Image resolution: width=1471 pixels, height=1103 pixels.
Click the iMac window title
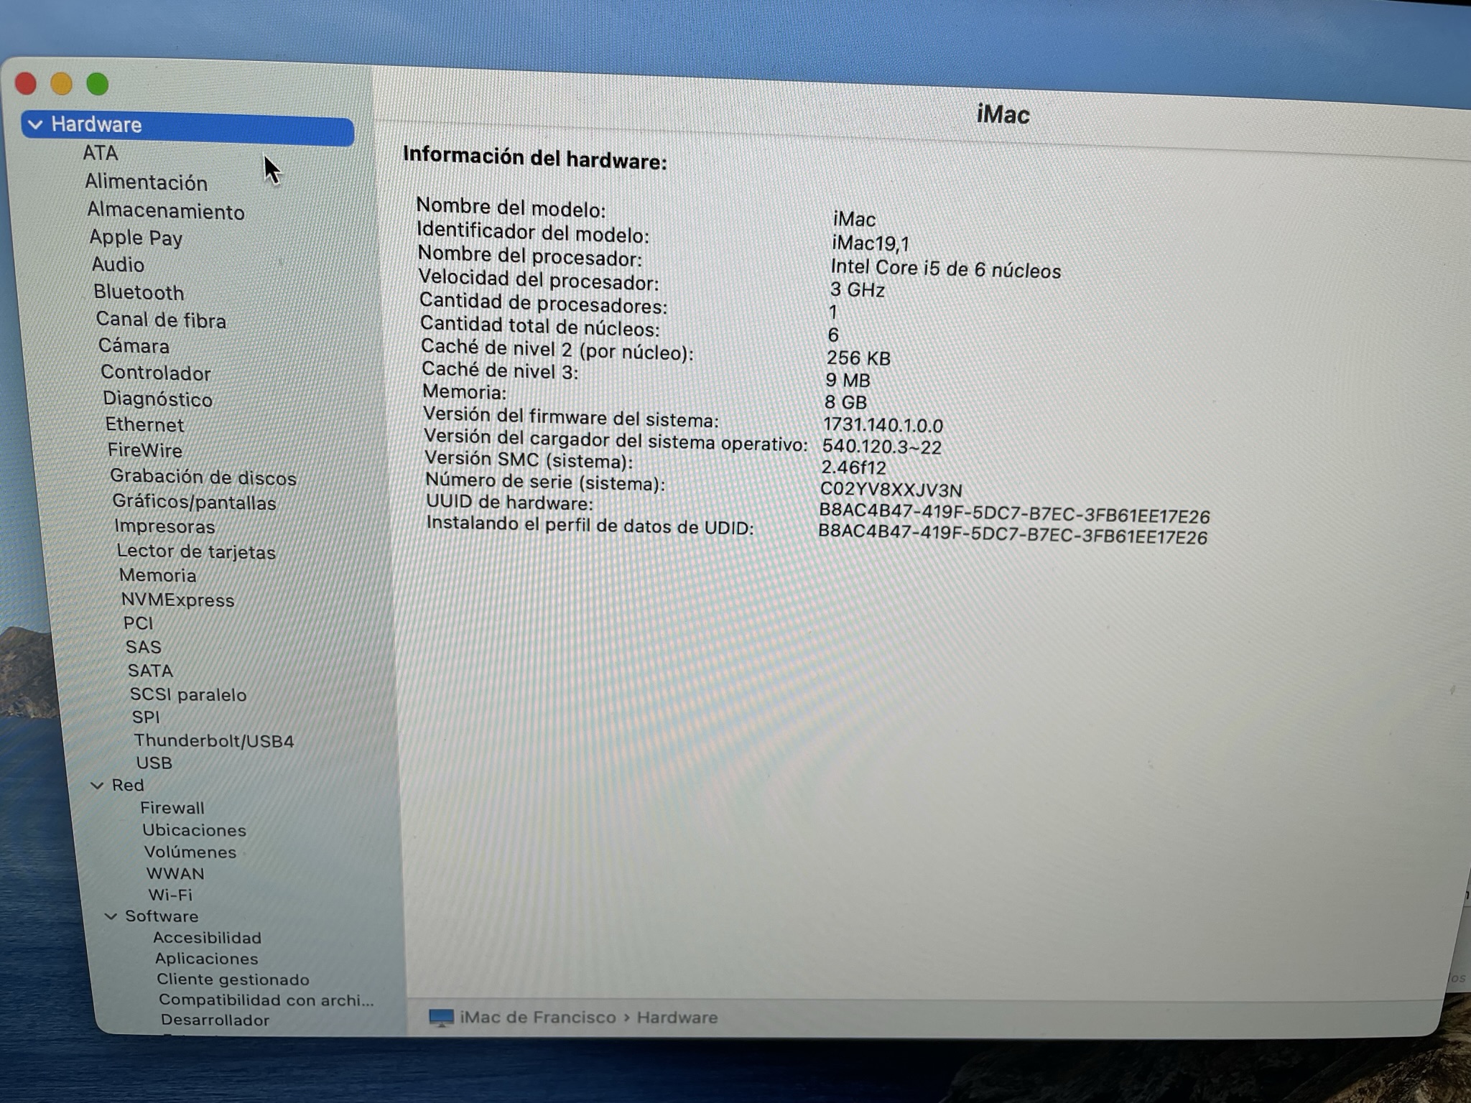tap(1003, 114)
